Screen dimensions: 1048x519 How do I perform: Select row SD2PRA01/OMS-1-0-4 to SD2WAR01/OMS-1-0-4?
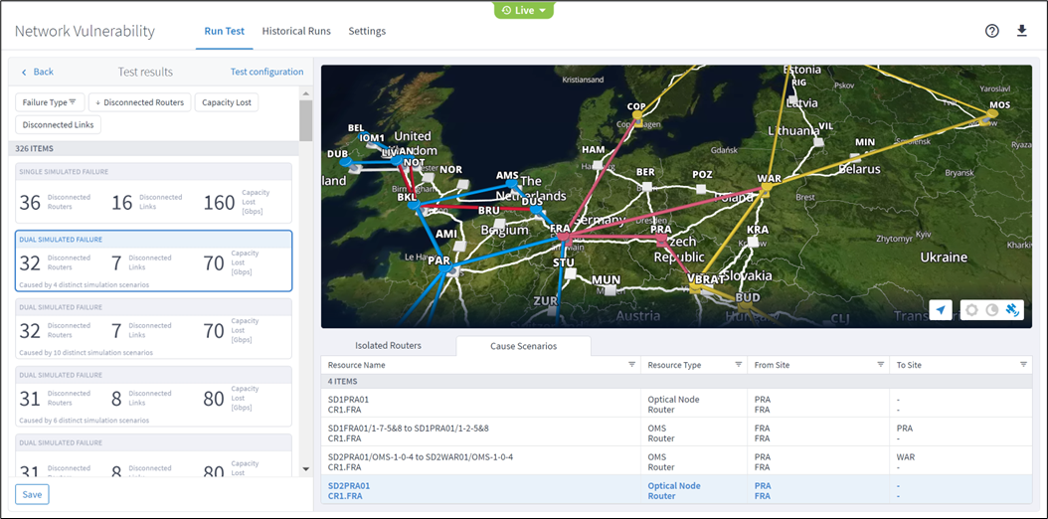click(676, 461)
